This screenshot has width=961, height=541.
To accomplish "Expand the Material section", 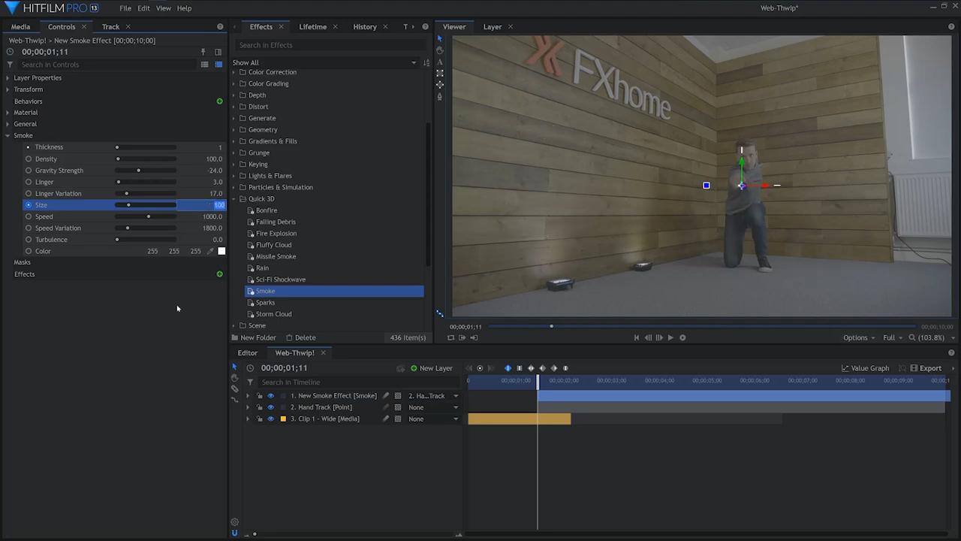I will [8, 113].
